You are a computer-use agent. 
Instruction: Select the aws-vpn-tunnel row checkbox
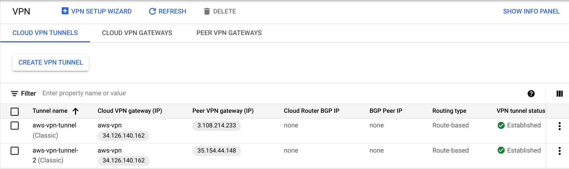15,126
